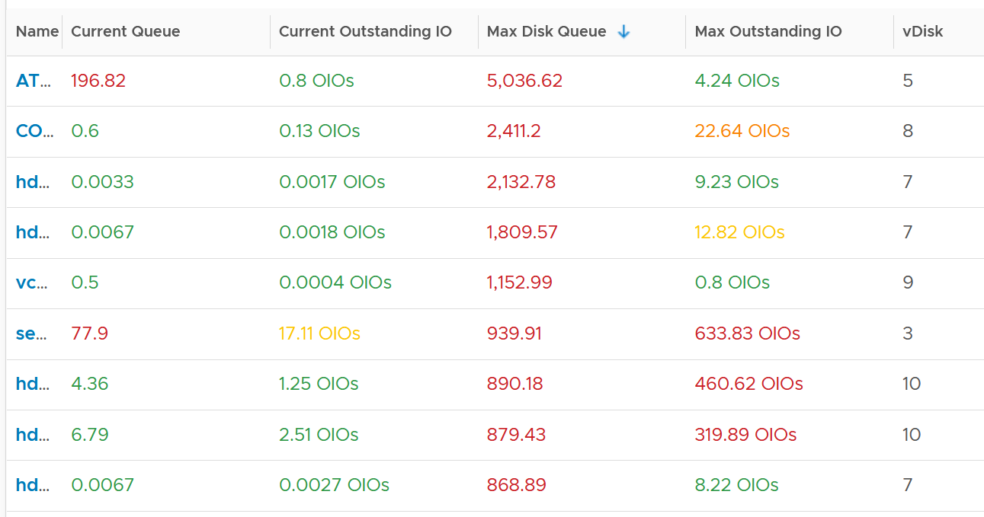Select the 633.83 OIOs cell

coord(748,333)
